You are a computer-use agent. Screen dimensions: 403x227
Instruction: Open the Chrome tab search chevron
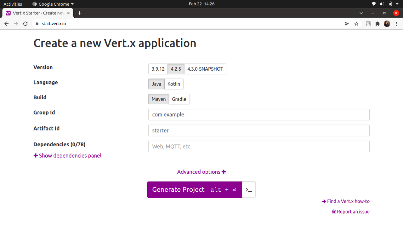361,13
